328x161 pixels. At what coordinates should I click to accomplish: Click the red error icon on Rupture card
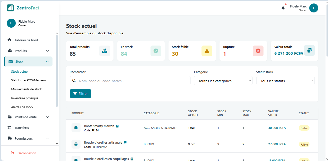coord(258,51)
